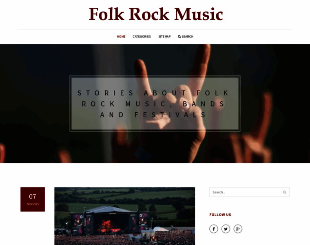This screenshot has height=245, width=310.
Task: Click the Folk Rock Music site title
Action: (156, 14)
